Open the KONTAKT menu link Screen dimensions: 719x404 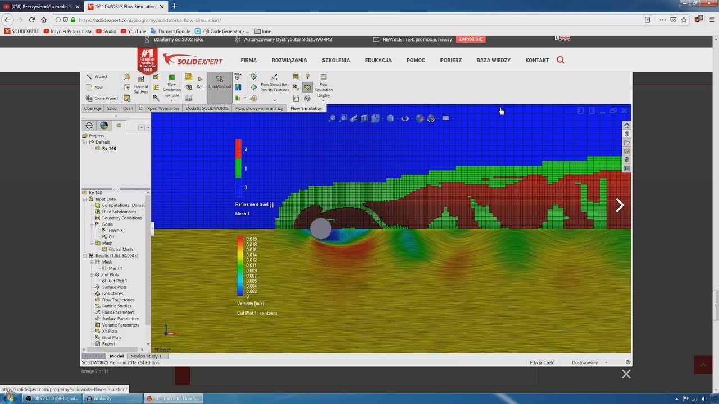coord(537,60)
